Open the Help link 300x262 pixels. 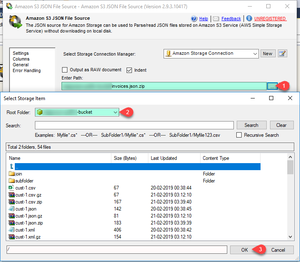(203, 19)
